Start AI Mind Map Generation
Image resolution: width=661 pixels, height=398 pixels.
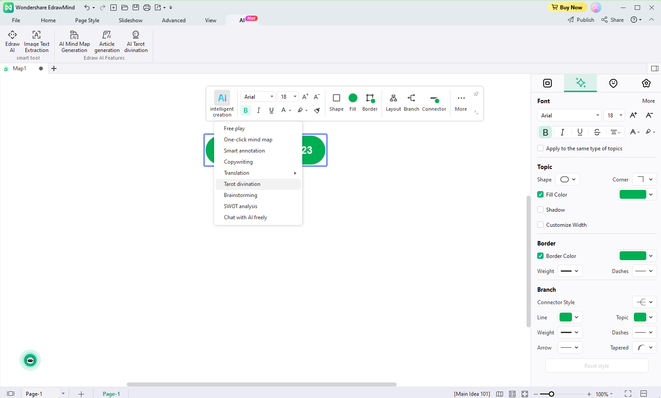[74, 41]
